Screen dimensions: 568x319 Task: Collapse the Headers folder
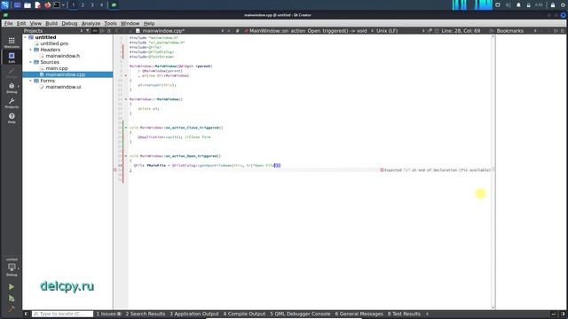click(30, 50)
